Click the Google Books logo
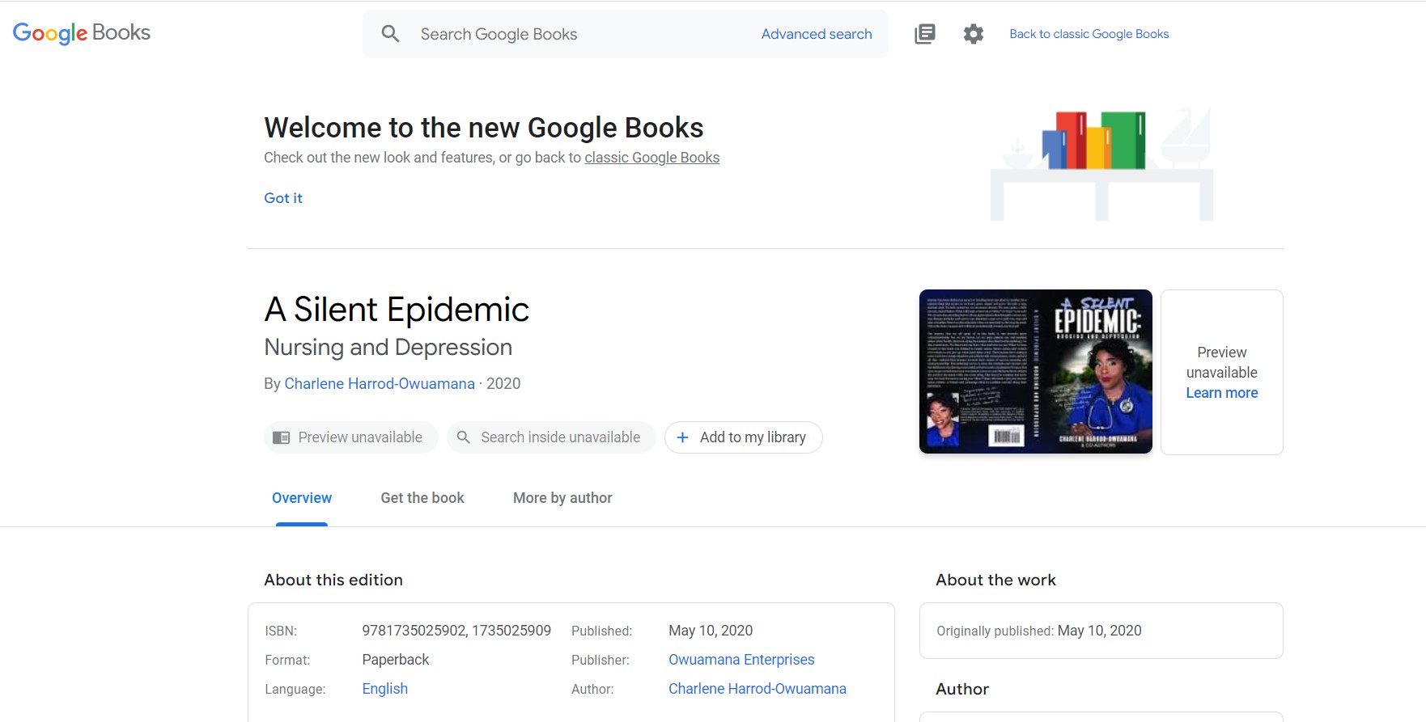This screenshot has width=1426, height=722. coord(82,33)
